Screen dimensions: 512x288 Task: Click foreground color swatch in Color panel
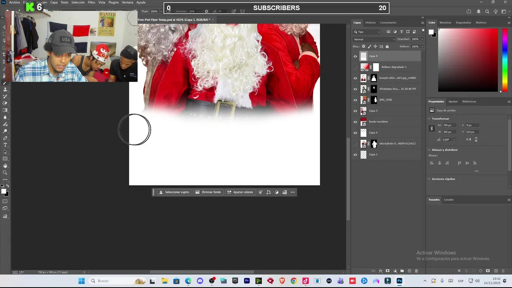pyautogui.click(x=431, y=32)
